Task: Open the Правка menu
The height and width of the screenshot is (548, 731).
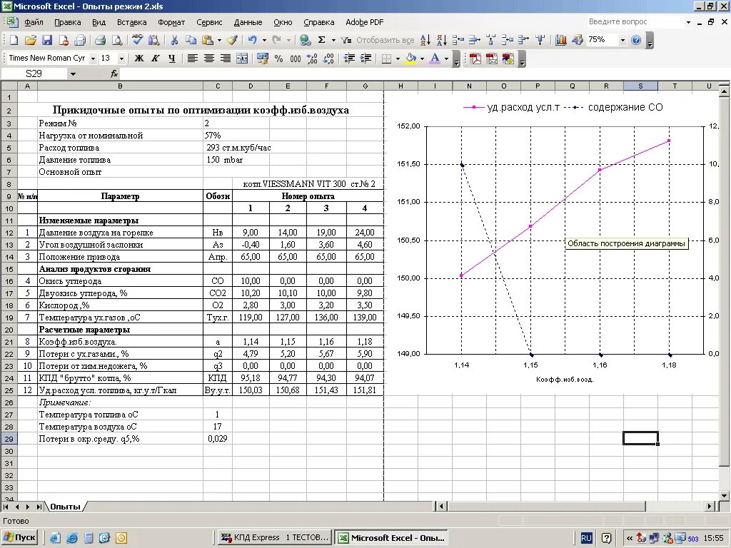Action: point(68,22)
